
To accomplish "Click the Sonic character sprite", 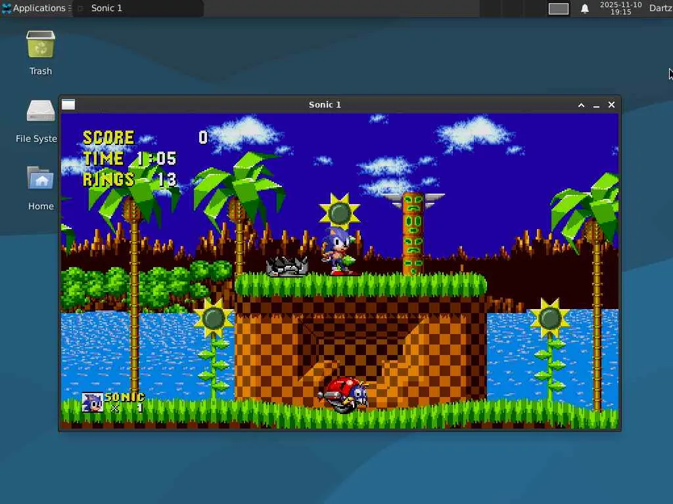I will (339, 251).
